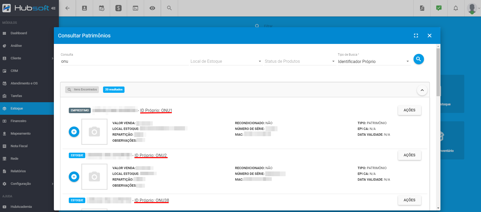The image size is (481, 212).
Task: Click AÇÕES button for ONU1
Action: [409, 110]
